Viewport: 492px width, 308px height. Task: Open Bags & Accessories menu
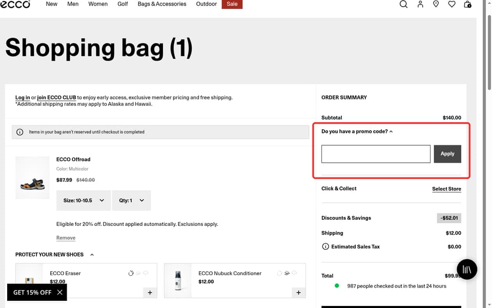(x=162, y=4)
